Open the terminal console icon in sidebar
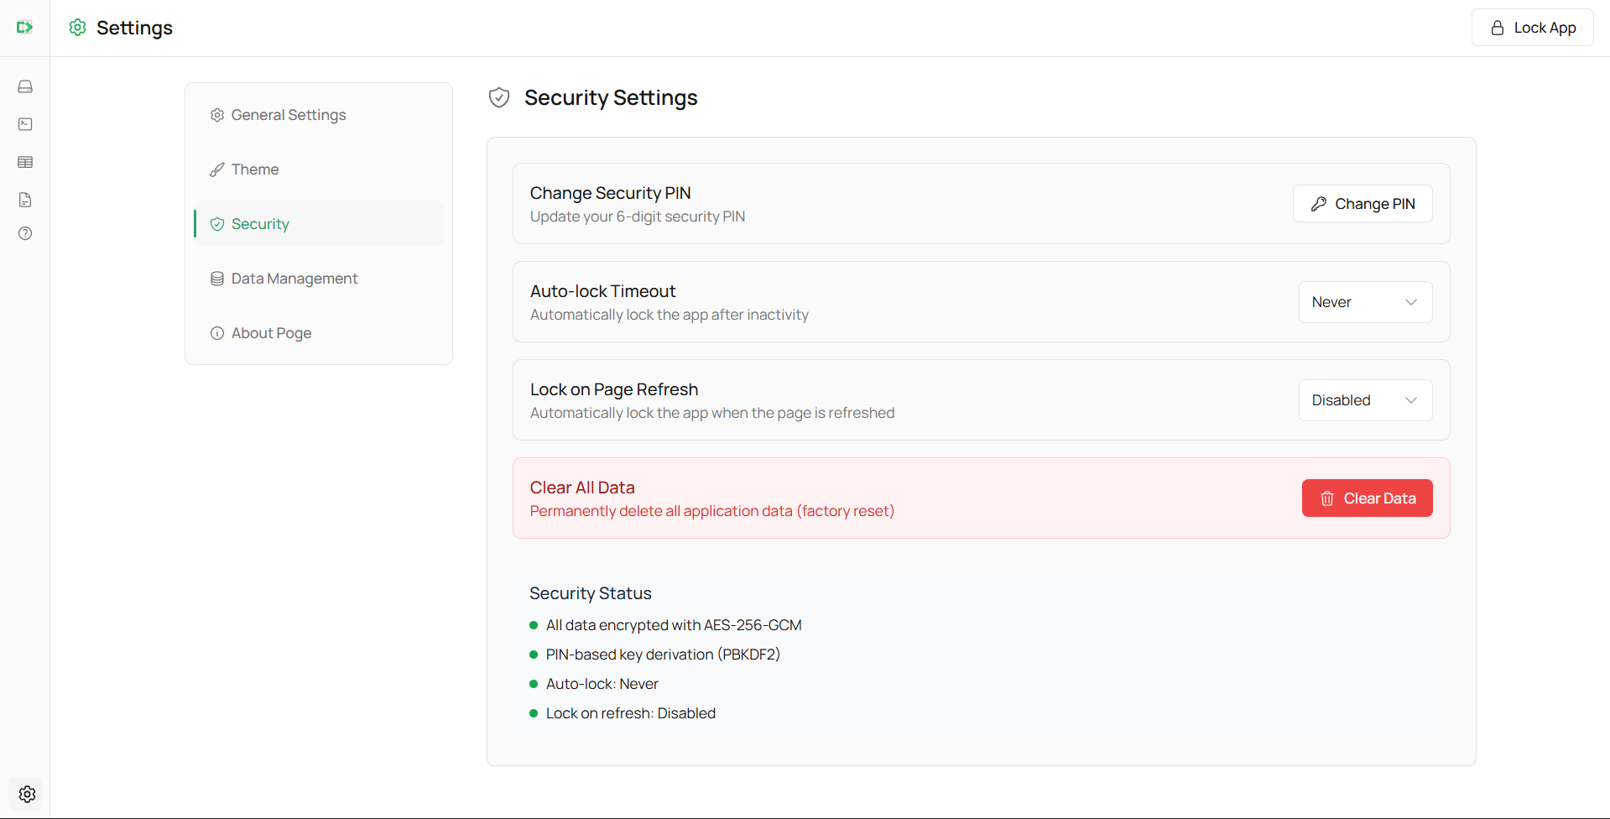This screenshot has width=1610, height=819. click(x=25, y=124)
